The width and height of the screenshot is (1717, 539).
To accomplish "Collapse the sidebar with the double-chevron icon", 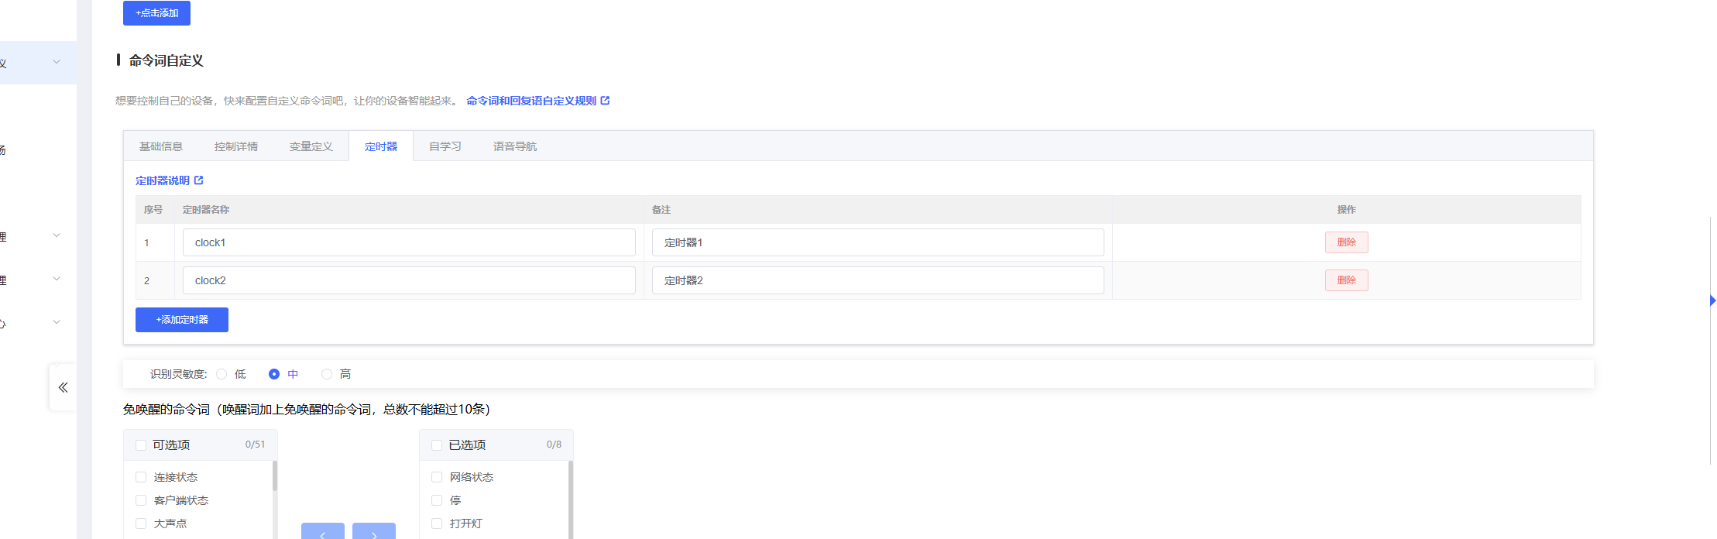I will pyautogui.click(x=64, y=387).
